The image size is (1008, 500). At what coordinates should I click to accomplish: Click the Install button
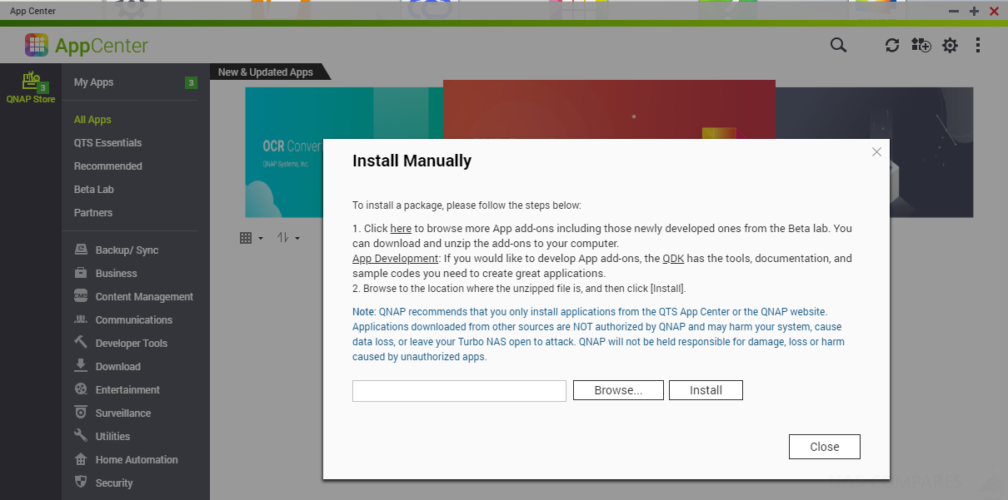coord(706,390)
